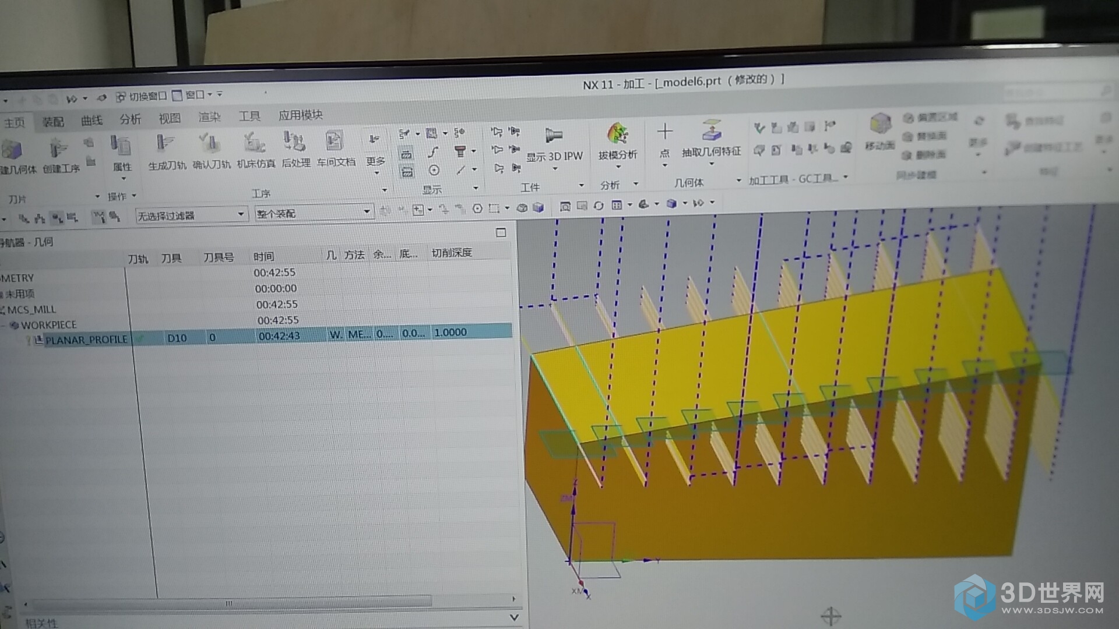The height and width of the screenshot is (629, 1119).
Task: Click fit view icon in view toolbar
Action: click(x=565, y=206)
